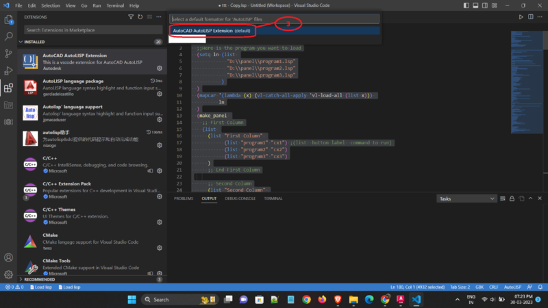Open the Terminal menu
The height and width of the screenshot is (308, 548).
tap(115, 5)
